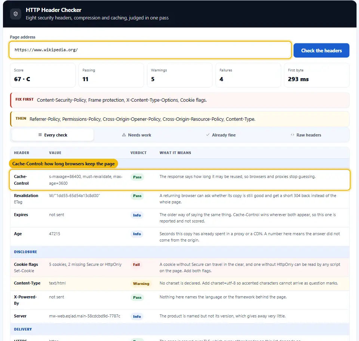
Task: Click the mw-web.eqiad.main server value
Action: coord(85,316)
